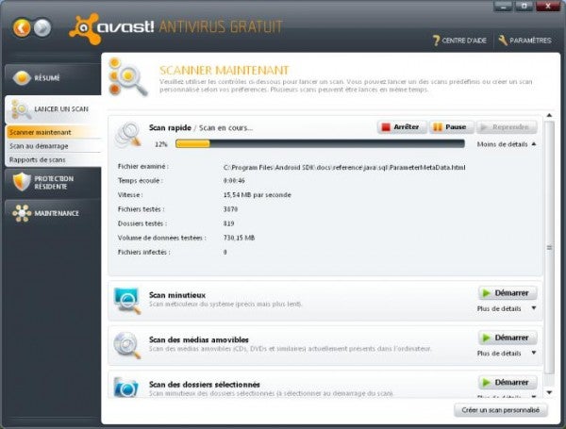Open Centre d'aide help link
The width and height of the screenshot is (566, 429).
[459, 41]
